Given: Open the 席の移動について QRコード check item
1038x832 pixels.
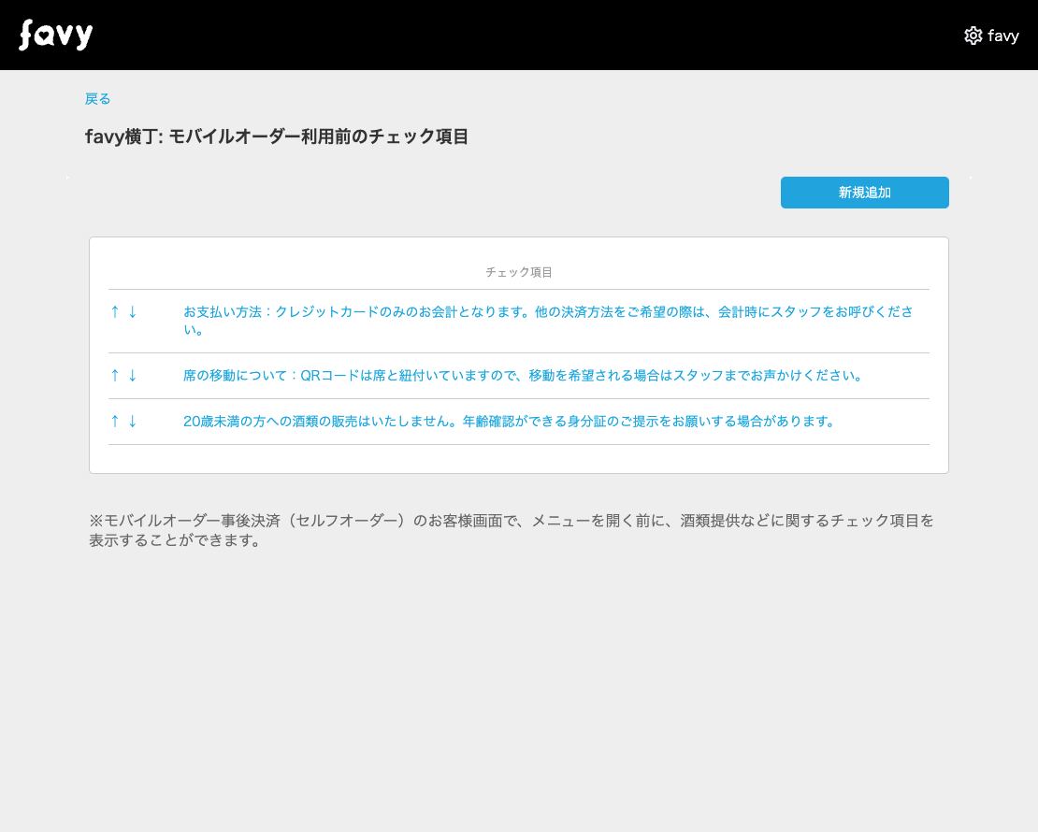Looking at the screenshot, I should click(523, 375).
